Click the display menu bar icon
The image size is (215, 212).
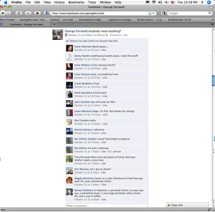[x=148, y=2]
